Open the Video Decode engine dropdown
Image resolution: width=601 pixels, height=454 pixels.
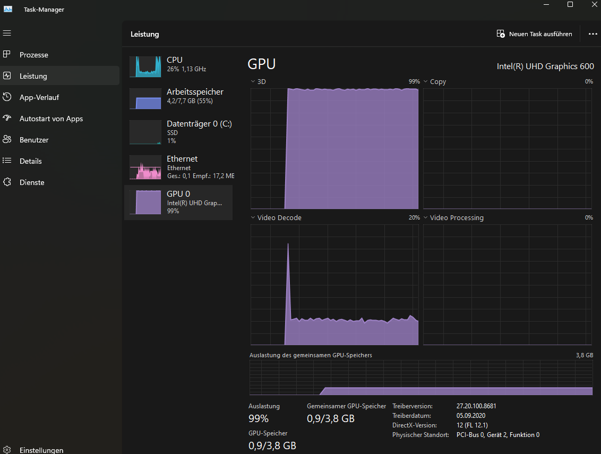[253, 218]
